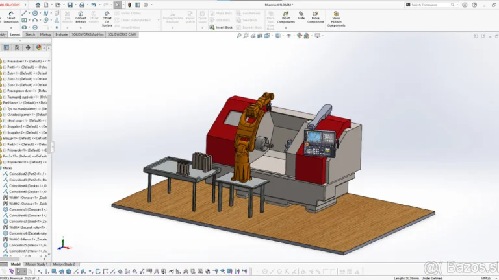Screen dimensions: 499x280
Task: Select the Smart Dimension tool
Action: click(x=11, y=17)
